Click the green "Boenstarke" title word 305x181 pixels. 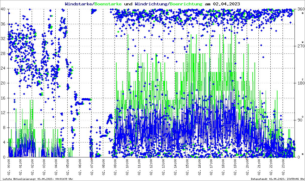click(108, 4)
